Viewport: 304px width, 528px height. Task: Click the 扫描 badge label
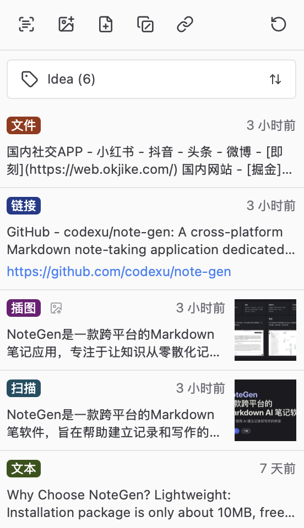[x=24, y=388]
